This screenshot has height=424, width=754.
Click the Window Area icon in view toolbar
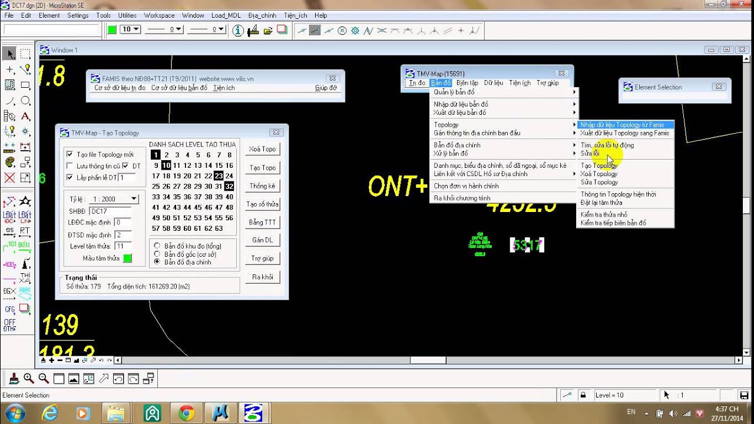(59, 379)
